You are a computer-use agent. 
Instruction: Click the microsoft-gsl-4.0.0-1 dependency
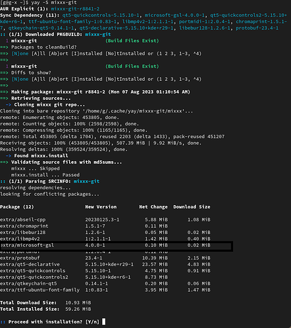174,15
